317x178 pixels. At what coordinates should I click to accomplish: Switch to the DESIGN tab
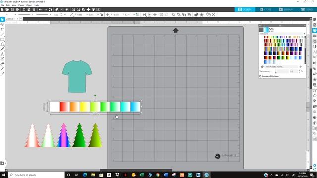[x=245, y=9]
